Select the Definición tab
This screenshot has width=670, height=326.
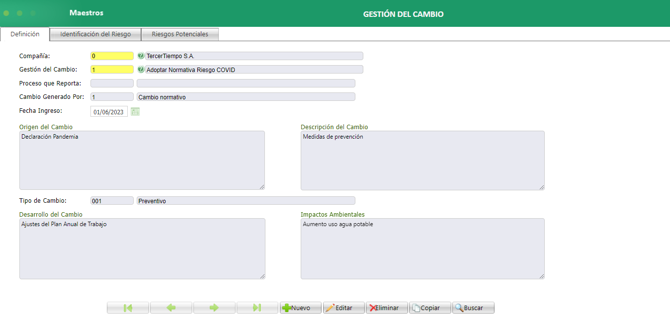(25, 34)
